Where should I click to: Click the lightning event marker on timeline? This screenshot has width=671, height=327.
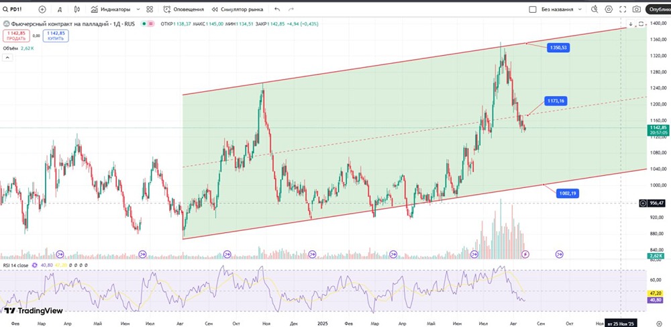pyautogui.click(x=526, y=254)
